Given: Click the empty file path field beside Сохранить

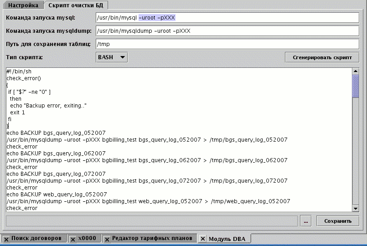Looking at the screenshot, I should click(x=152, y=221).
